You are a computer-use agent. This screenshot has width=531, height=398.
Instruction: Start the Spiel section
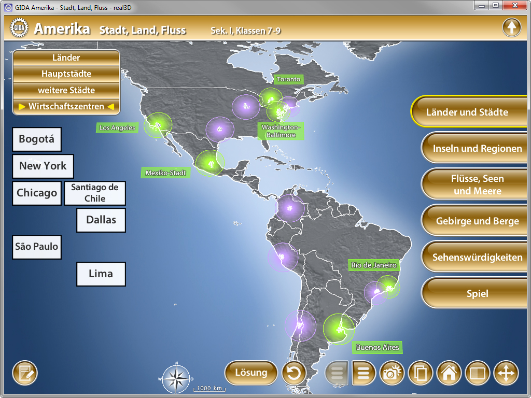(477, 293)
